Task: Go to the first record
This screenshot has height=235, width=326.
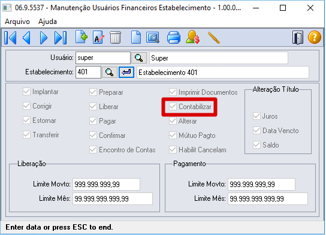Action: 10,38
